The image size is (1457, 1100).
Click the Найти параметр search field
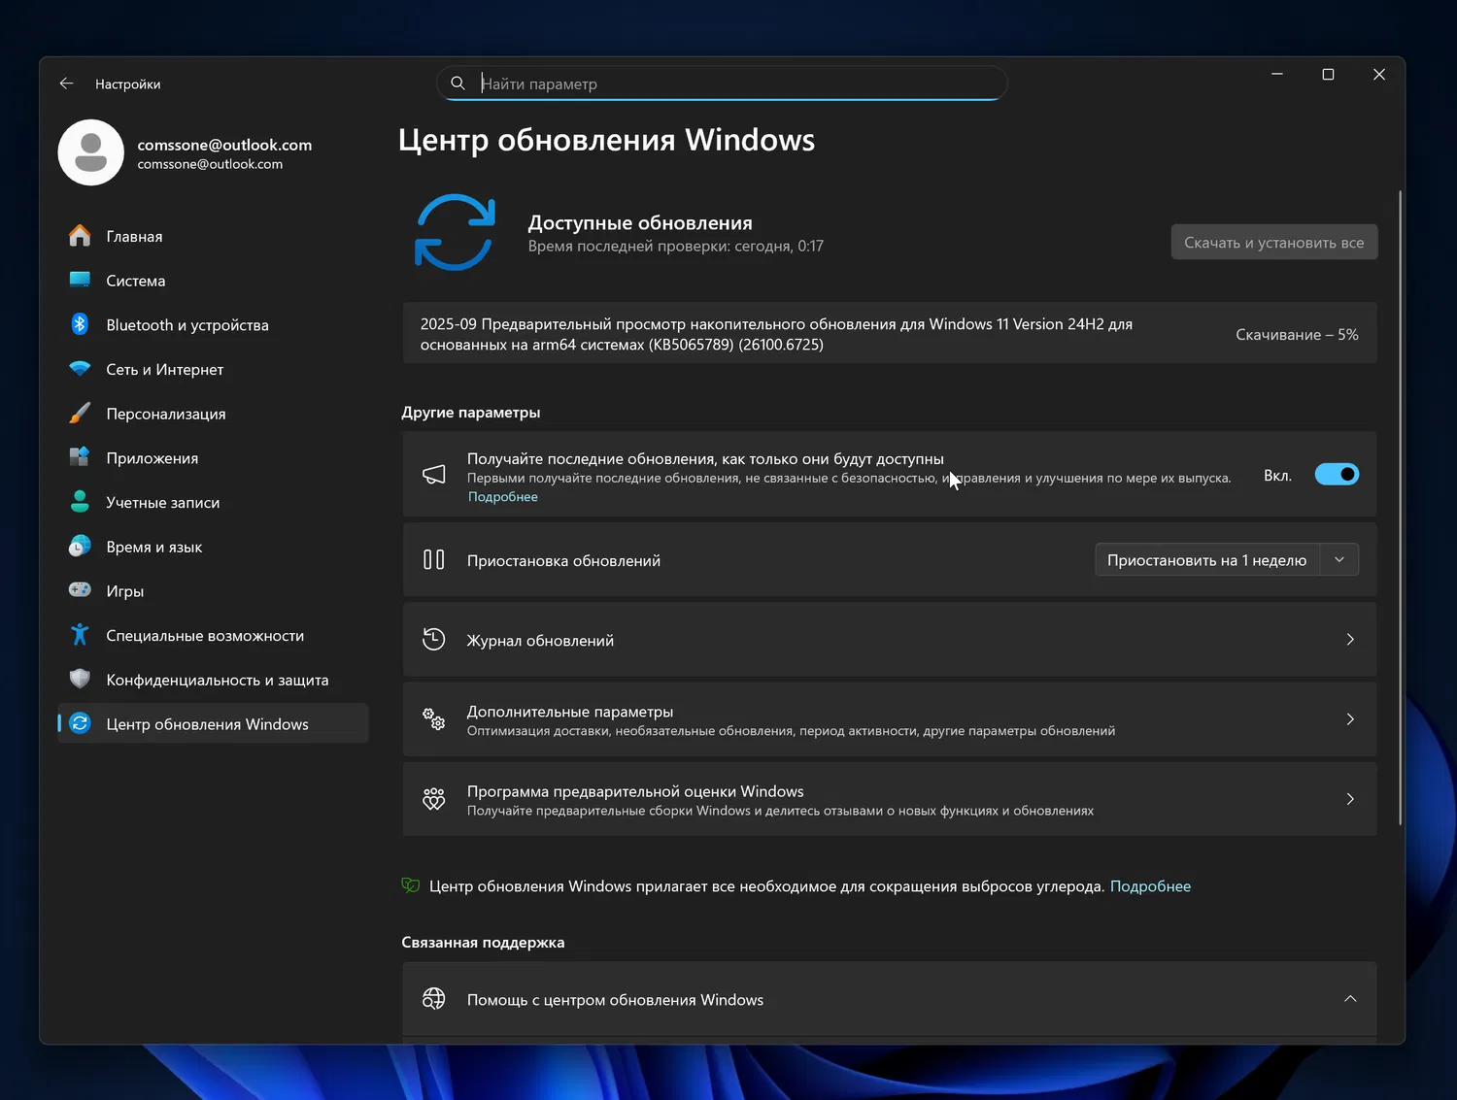(x=722, y=83)
